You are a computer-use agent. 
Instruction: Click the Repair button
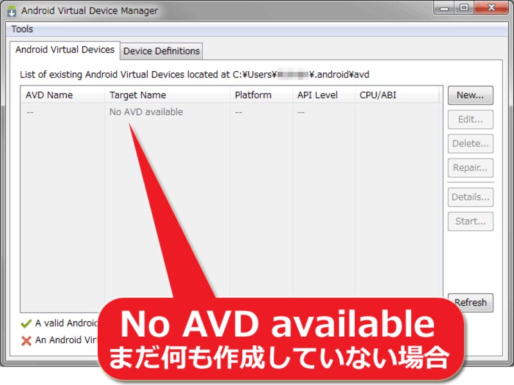coord(470,168)
